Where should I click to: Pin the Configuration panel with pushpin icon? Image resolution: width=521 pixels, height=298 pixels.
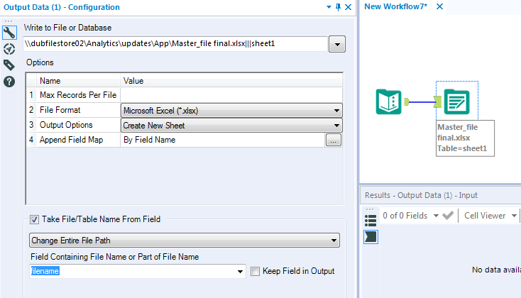pos(339,7)
